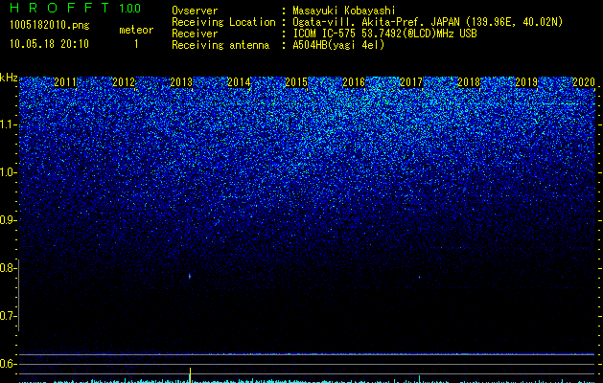Click the meteor echo spot near 2013
Viewport: 603px width, 383px height.
pyautogui.click(x=190, y=276)
